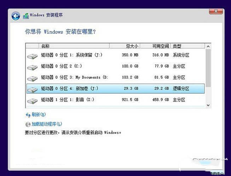Select 驱动器 0 分区 4: 新加卷 (J:) row
231x176 pixels.
point(116,88)
